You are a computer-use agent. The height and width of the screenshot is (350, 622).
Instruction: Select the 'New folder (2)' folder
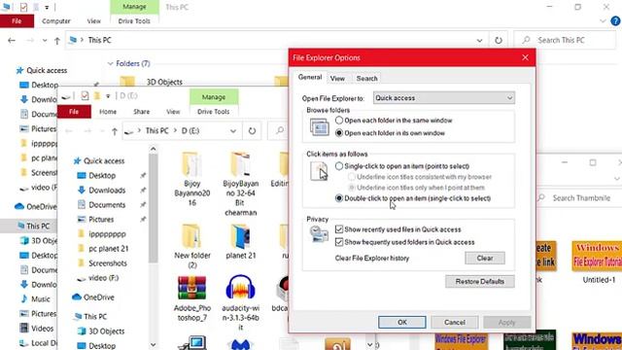click(192, 245)
